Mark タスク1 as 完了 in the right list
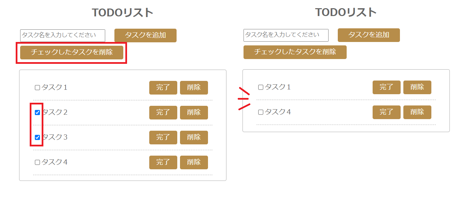This screenshot has height=200, width=472. pos(386,87)
